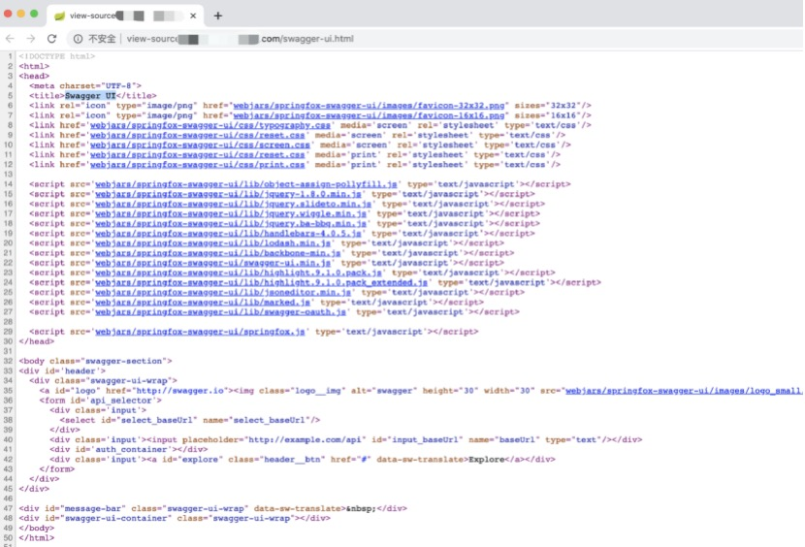Click the div id='auth_container' line
805x547 pixels.
click(128, 449)
